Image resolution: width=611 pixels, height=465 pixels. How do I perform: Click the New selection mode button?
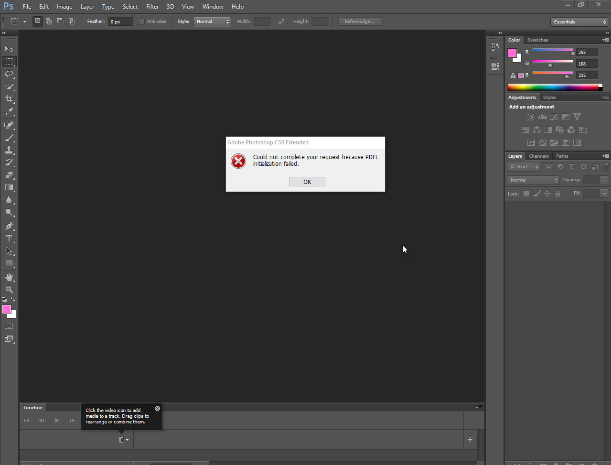pyautogui.click(x=38, y=22)
